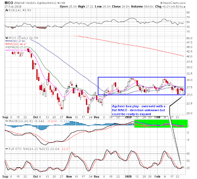Click the RSI(14) 45.53 indicator label
Image resolution: width=197 pixels, height=179 pixels.
click(x=19, y=10)
